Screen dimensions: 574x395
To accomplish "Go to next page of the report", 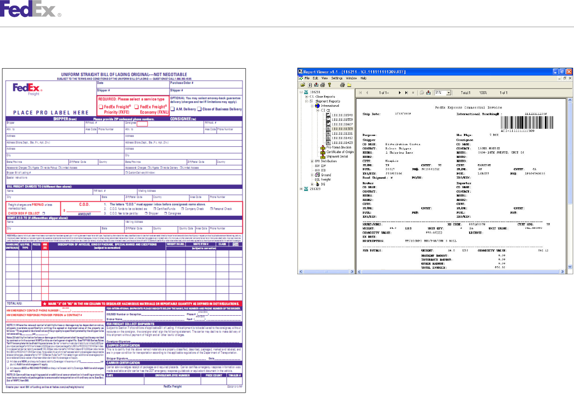I will (400, 92).
